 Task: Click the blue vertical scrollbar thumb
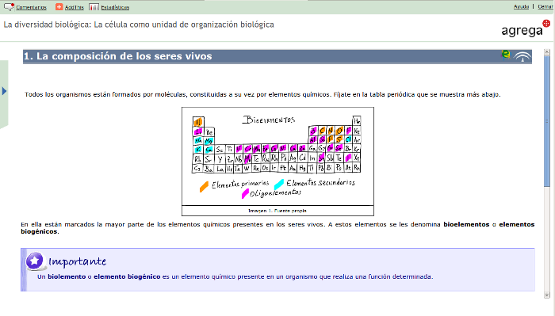click(x=547, y=121)
